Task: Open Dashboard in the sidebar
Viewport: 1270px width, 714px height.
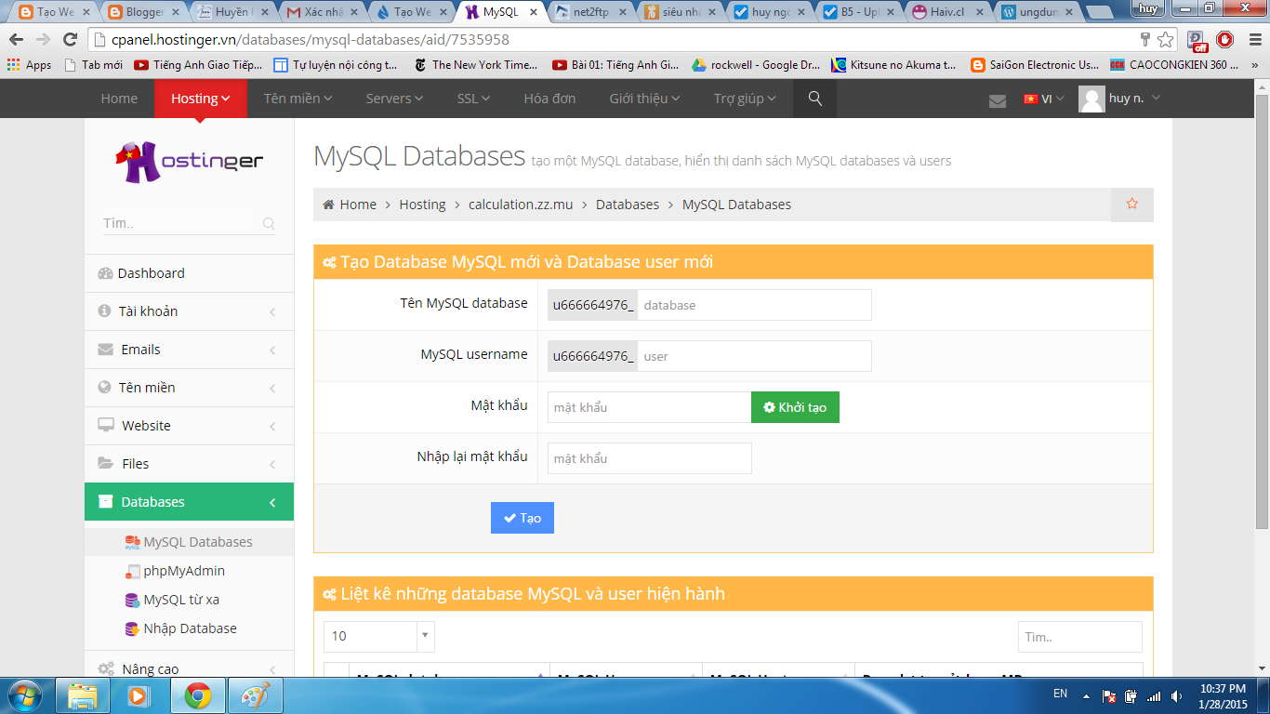Action: 189,273
